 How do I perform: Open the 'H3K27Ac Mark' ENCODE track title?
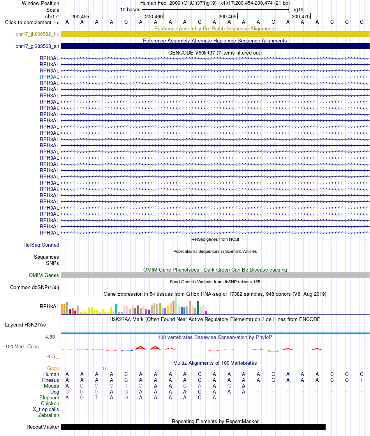point(215,319)
